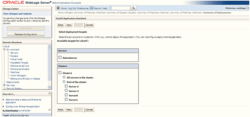Click the Home house icon in toolbar
250x117 pixels.
[58, 8]
